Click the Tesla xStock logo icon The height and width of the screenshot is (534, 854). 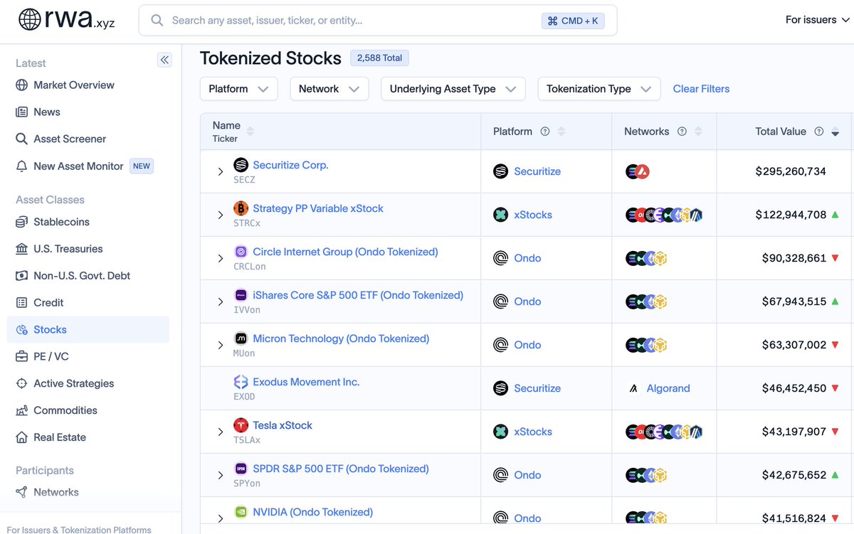(241, 425)
